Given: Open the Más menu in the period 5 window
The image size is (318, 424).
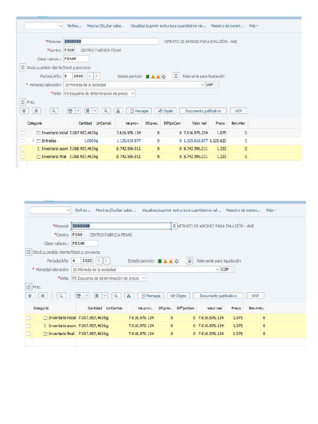Looking at the screenshot, I should [253, 26].
